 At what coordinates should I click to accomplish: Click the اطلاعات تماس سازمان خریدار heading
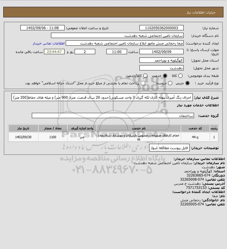click(x=199, y=159)
